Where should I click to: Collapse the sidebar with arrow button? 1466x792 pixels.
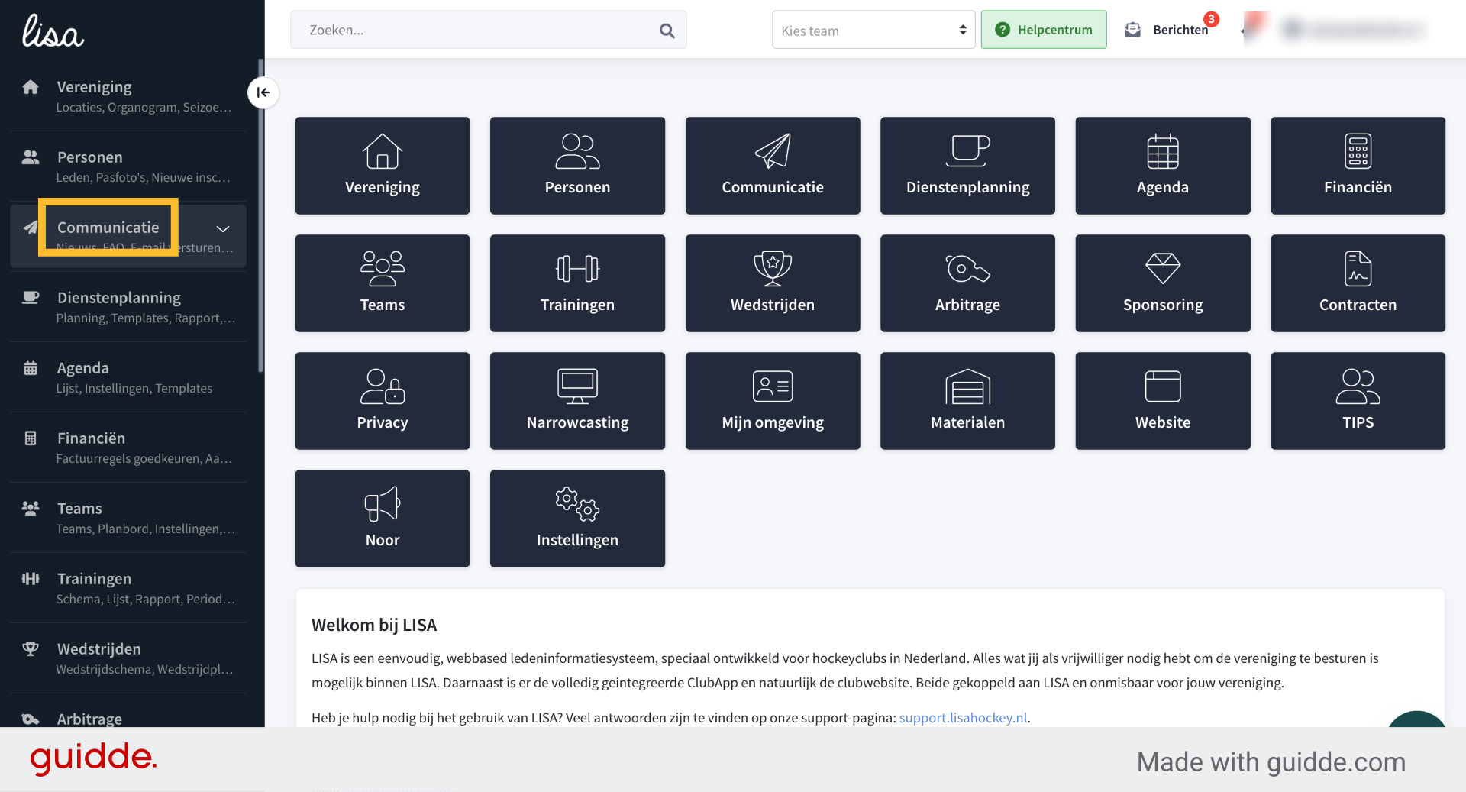(263, 92)
